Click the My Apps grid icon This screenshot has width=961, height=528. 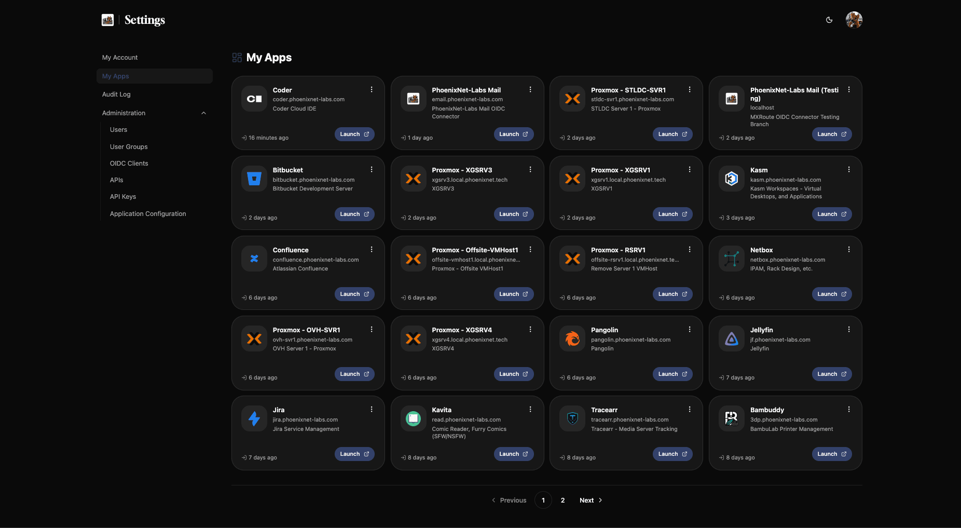[x=237, y=58]
